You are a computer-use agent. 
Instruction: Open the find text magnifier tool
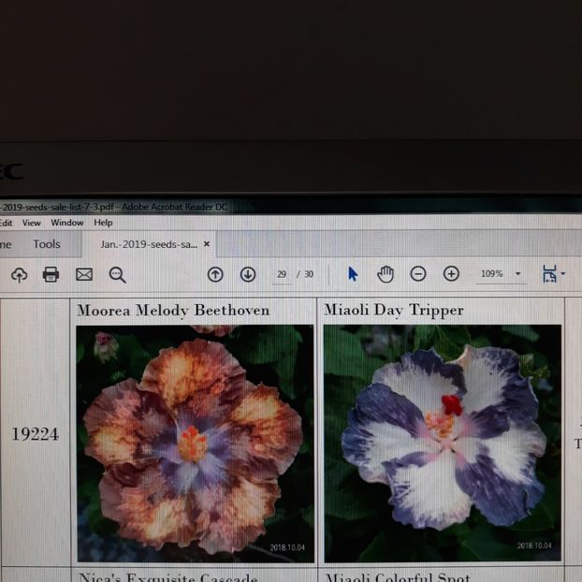[x=117, y=274]
